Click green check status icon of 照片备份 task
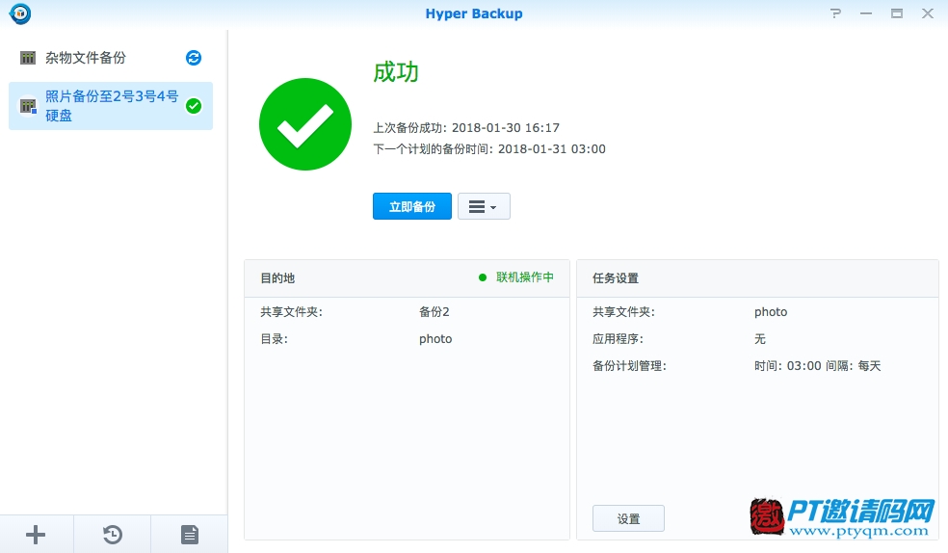The image size is (948, 553). (194, 106)
